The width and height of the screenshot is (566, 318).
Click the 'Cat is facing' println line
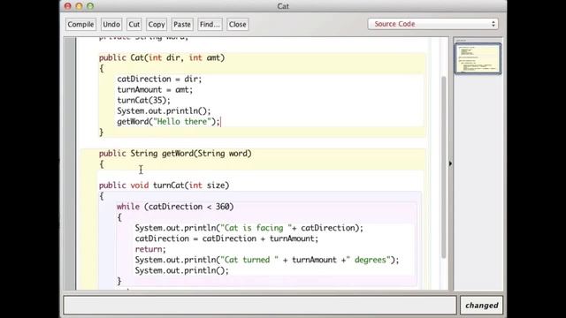click(x=249, y=228)
